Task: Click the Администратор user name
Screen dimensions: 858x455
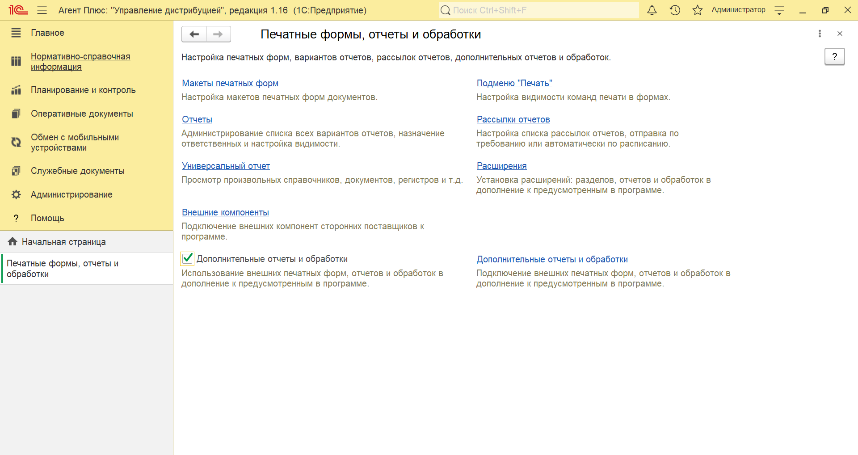Action: coord(738,10)
